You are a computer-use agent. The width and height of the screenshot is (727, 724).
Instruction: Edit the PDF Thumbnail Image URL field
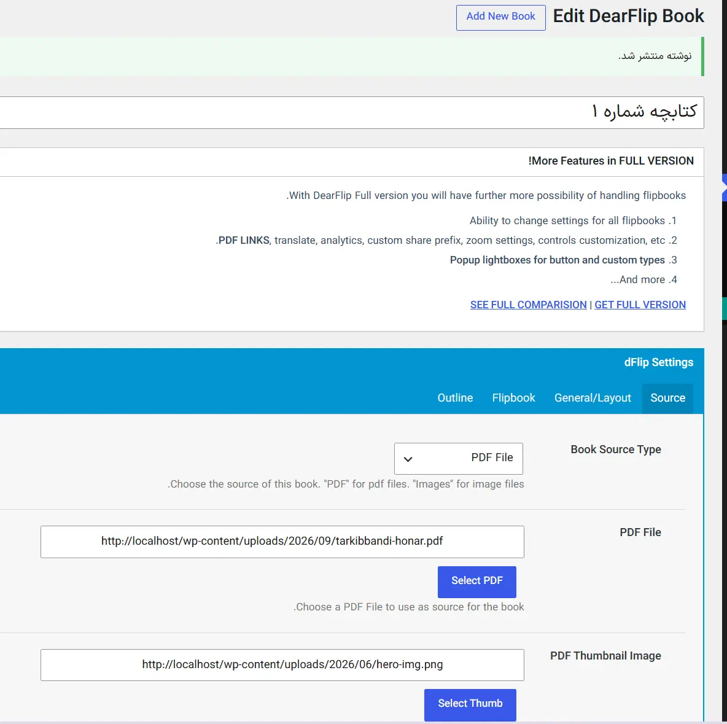click(x=282, y=664)
